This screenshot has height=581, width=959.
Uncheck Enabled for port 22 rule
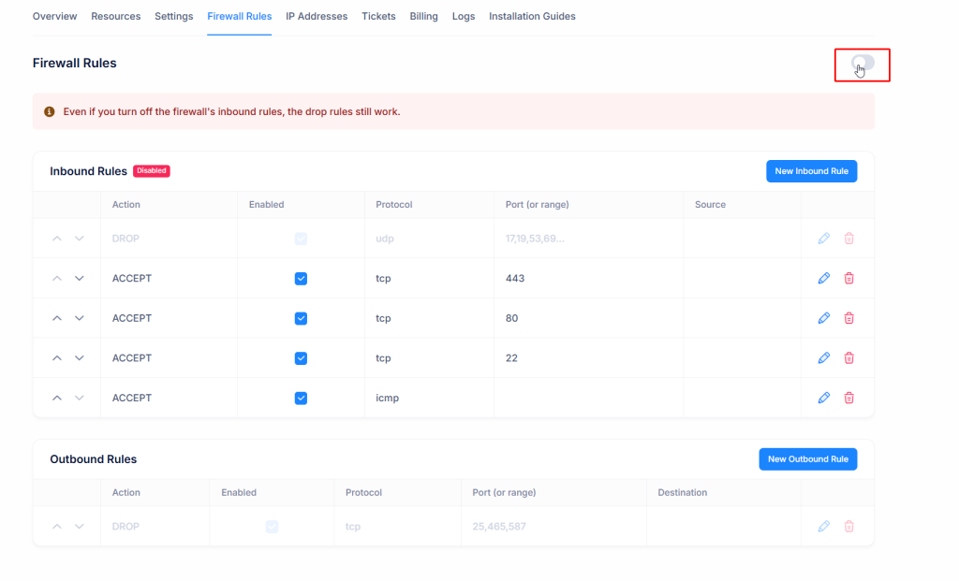point(301,358)
